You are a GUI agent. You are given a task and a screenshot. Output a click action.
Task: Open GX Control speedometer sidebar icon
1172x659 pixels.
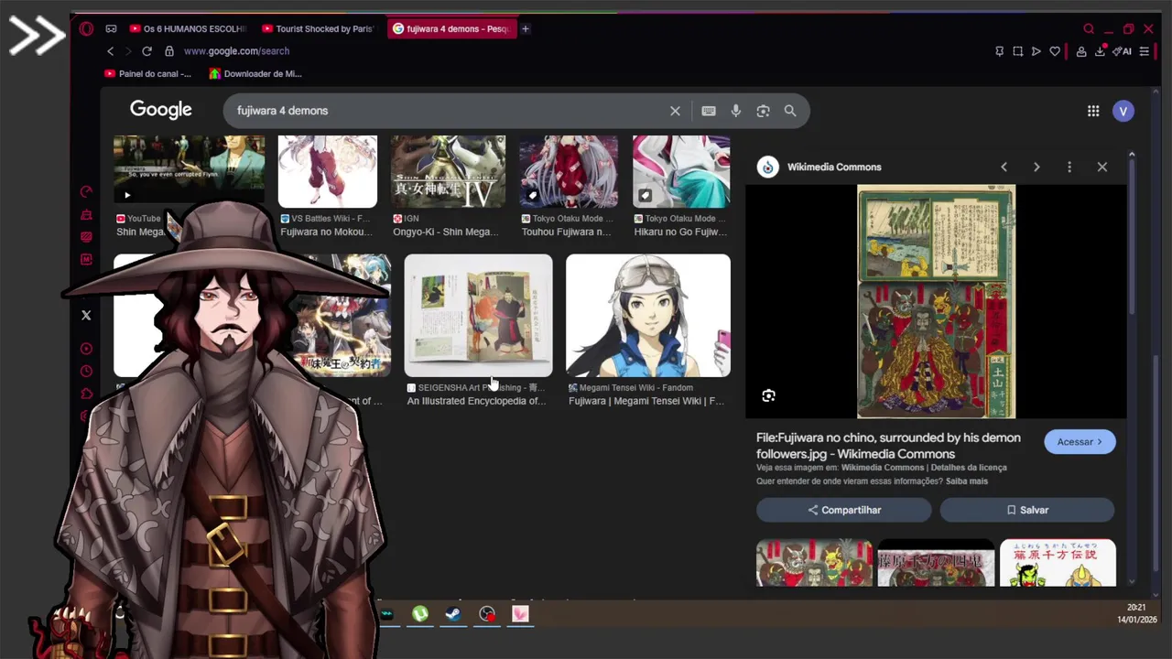point(86,191)
